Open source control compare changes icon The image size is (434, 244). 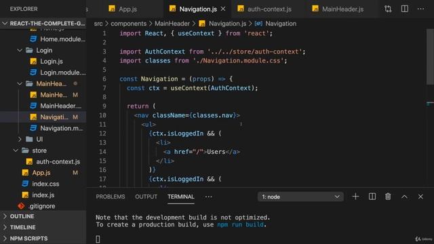point(388,9)
